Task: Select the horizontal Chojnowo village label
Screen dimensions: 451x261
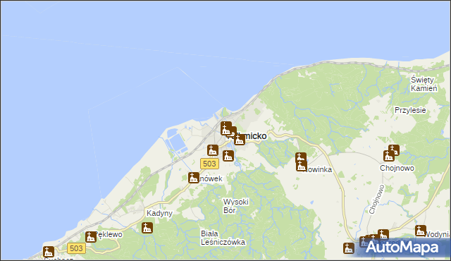Action: point(397,168)
